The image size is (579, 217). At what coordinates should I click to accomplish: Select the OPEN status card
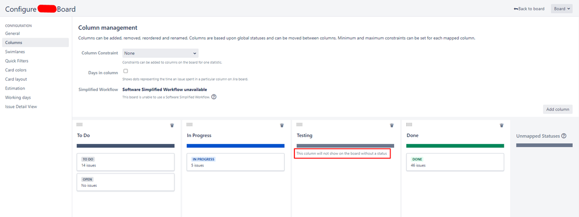pyautogui.click(x=126, y=182)
